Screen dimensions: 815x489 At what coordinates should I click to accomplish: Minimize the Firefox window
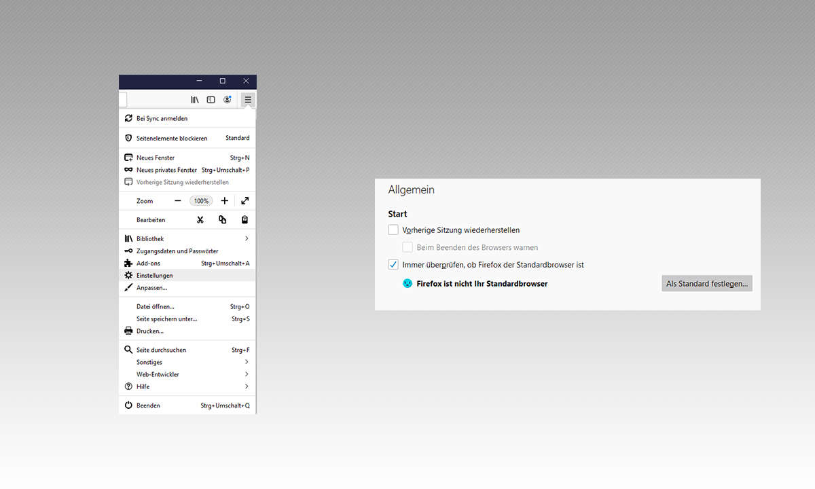[x=198, y=81]
